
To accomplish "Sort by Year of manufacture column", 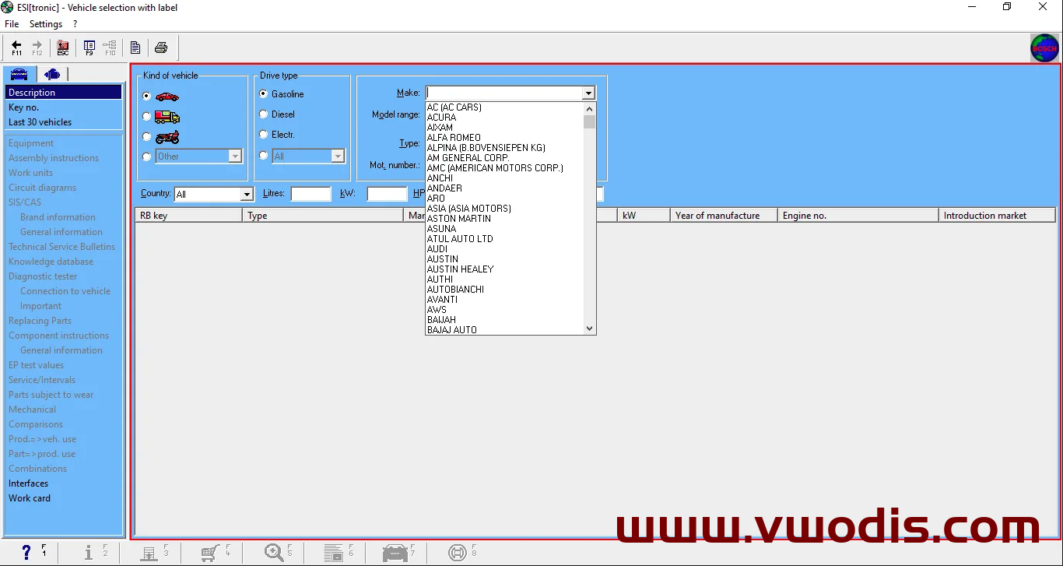I will point(724,216).
